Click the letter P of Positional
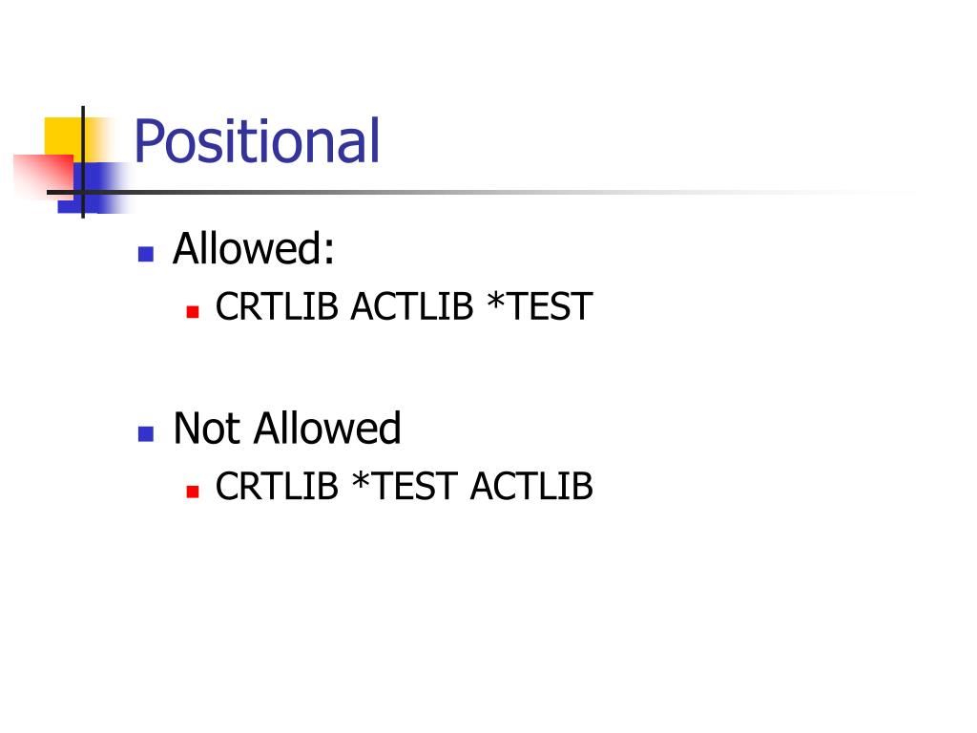 point(148,141)
